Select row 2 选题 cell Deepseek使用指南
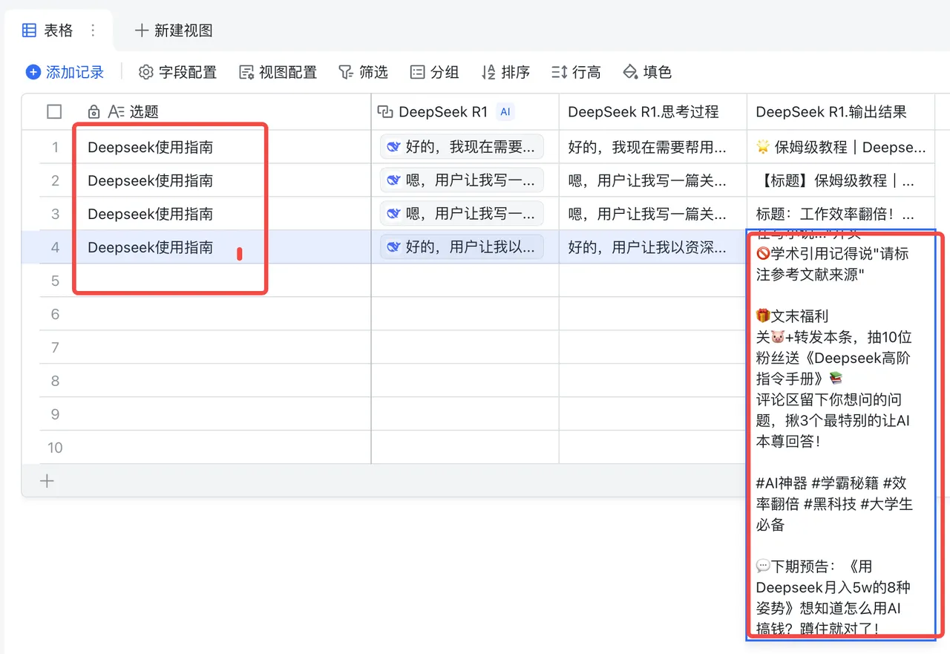950x654 pixels. [222, 180]
